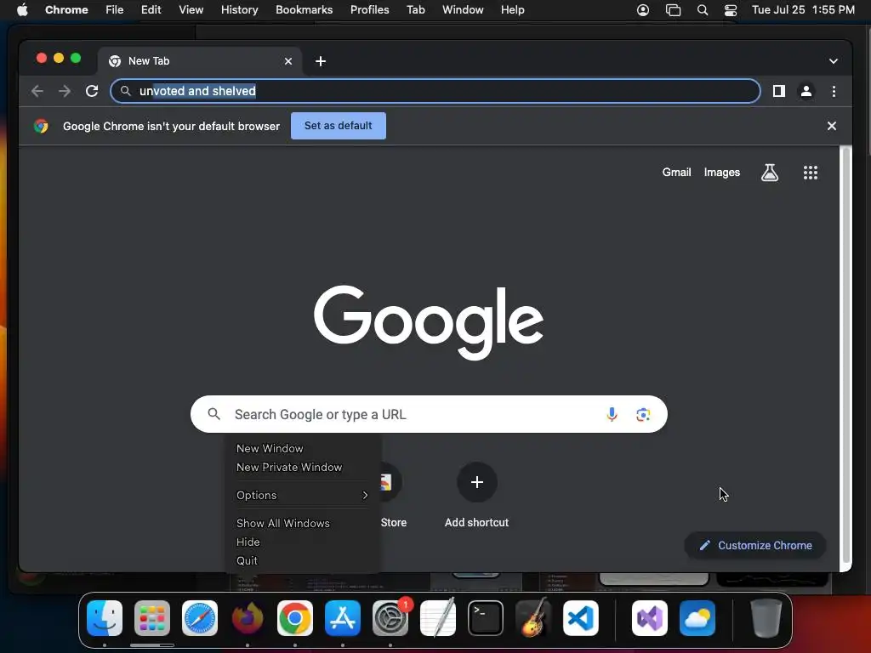The height and width of the screenshot is (653, 871).
Task: Open a new tab with plus button
Action: (321, 61)
